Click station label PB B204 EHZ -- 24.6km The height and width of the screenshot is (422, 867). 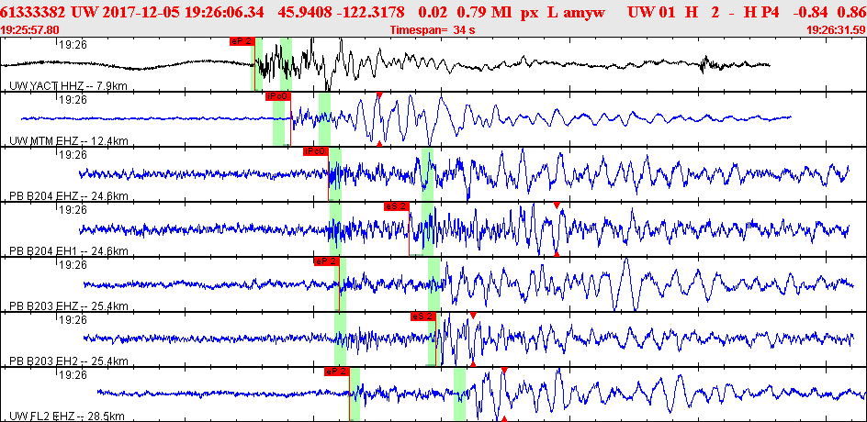tap(69, 196)
